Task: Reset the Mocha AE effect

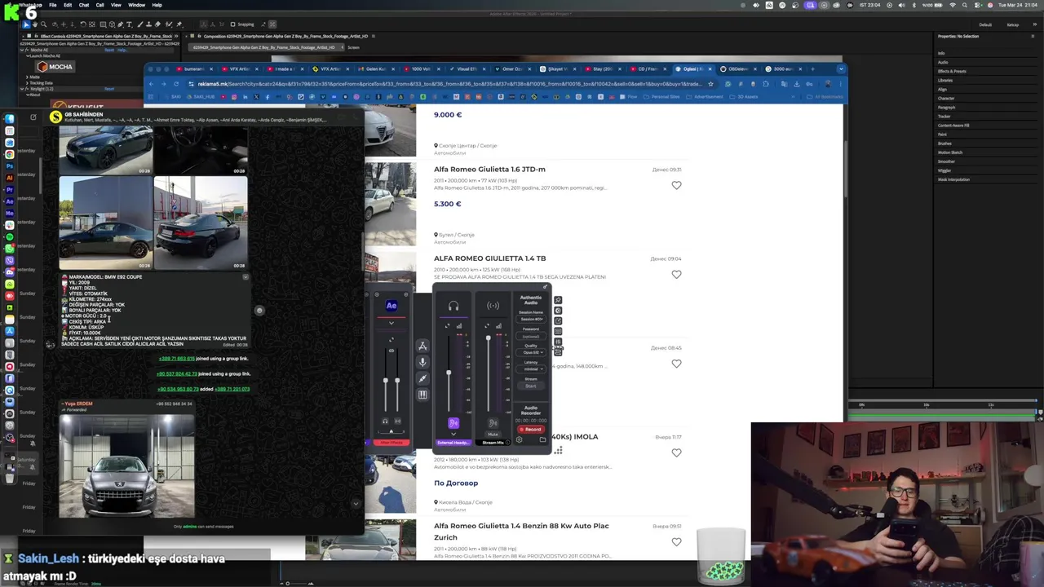Action: (x=109, y=50)
